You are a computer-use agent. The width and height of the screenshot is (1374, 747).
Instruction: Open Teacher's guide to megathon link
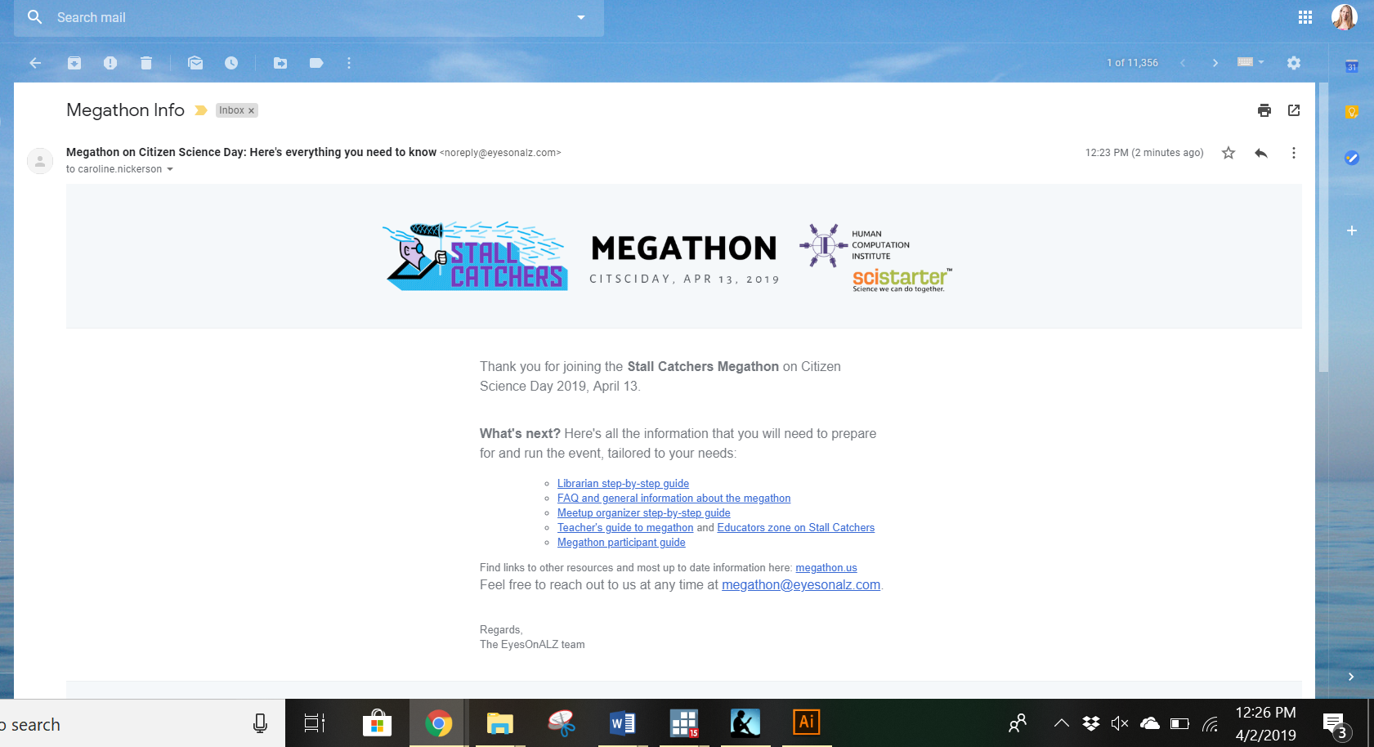(x=625, y=527)
